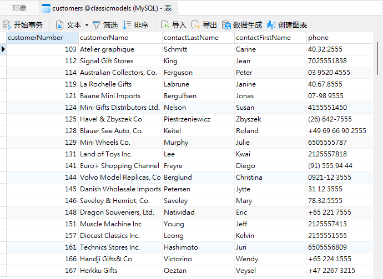Select the cell 'Atelier graphique'
Viewport: 383px width, 279px height.
coord(120,49)
